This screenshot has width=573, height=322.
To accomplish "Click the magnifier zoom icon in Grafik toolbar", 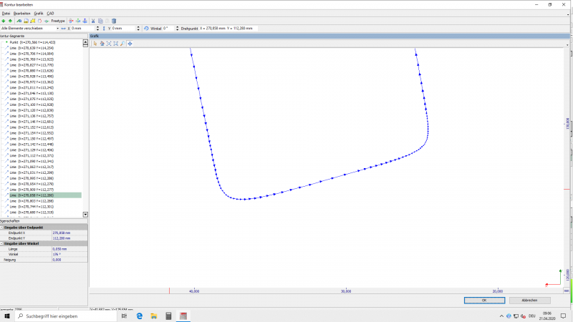I will point(122,43).
